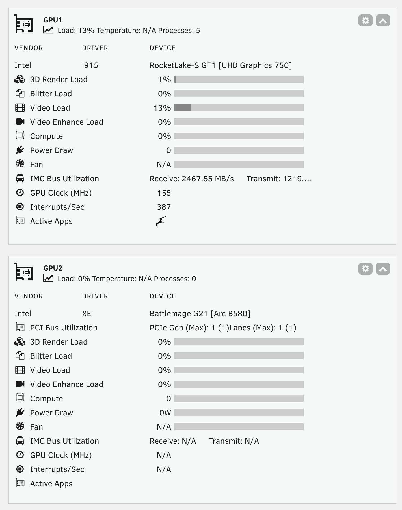This screenshot has height=510, width=402.
Task: Click GPU1 Power Draw plug icon
Action: click(20, 150)
